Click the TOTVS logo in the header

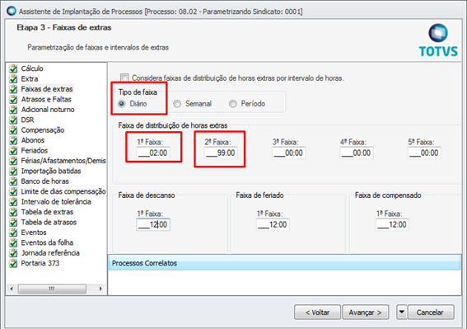pos(438,40)
